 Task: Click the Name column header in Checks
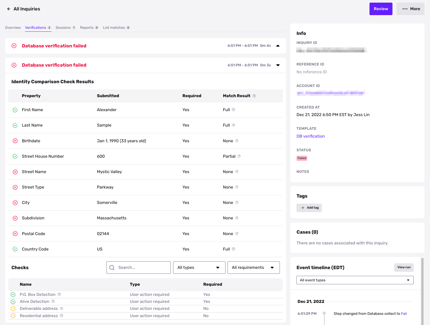(x=26, y=284)
